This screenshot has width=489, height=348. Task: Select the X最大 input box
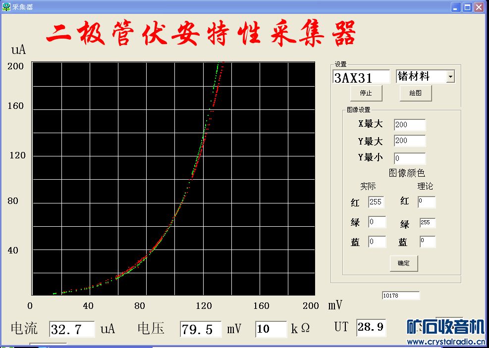click(409, 125)
